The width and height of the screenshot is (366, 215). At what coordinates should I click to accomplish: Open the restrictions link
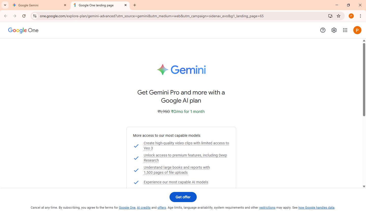267,208
